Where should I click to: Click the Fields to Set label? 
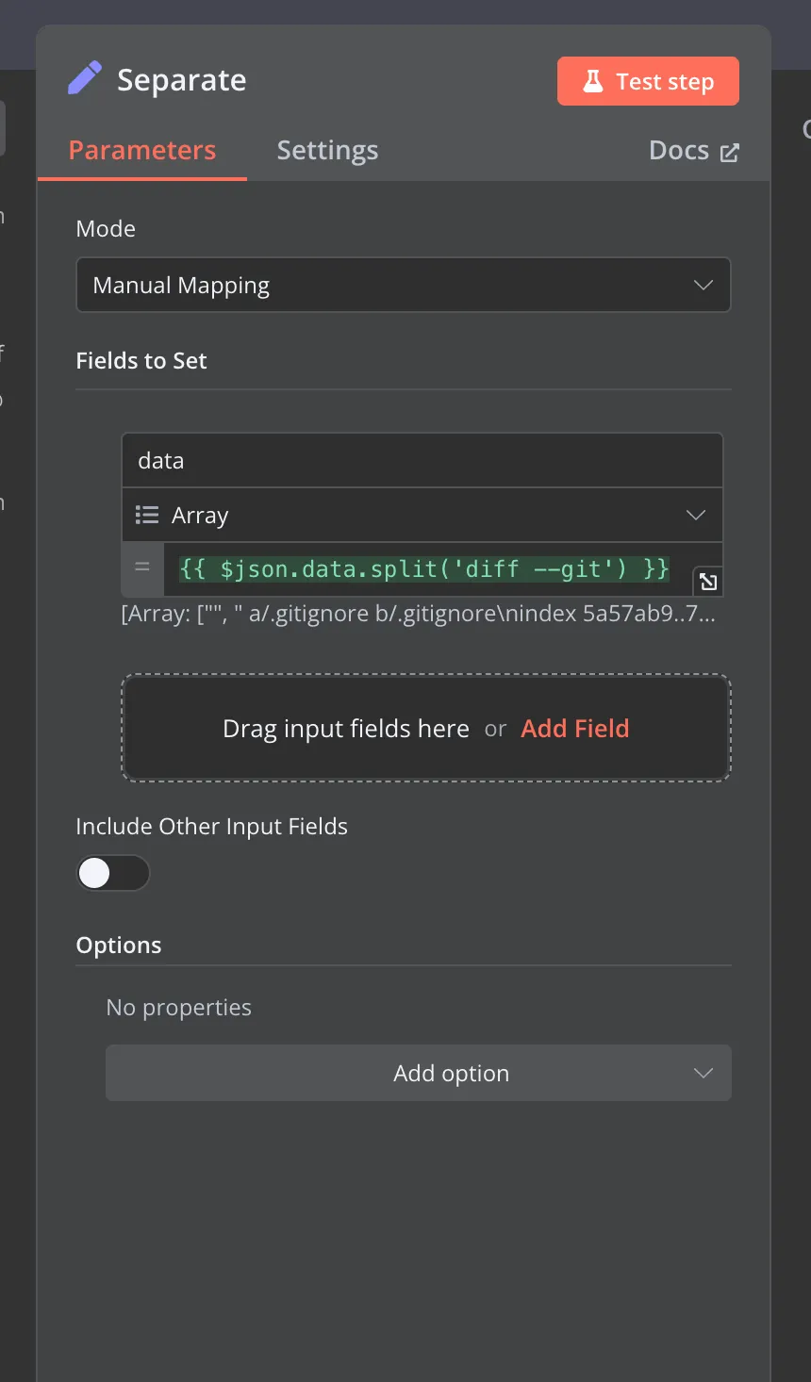tap(141, 361)
